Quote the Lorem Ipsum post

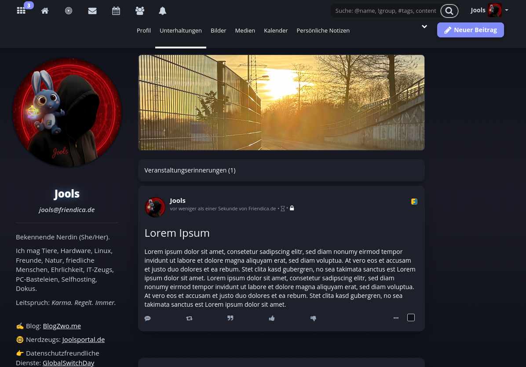pyautogui.click(x=230, y=318)
